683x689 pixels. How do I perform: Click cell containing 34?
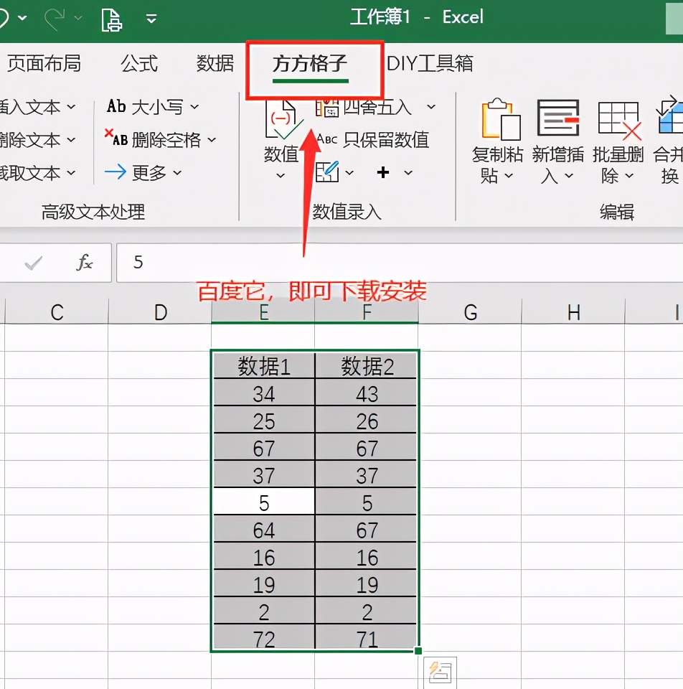(x=263, y=393)
